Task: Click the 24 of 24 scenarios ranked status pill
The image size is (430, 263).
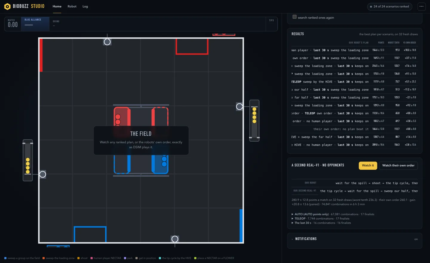Action: click(390, 7)
